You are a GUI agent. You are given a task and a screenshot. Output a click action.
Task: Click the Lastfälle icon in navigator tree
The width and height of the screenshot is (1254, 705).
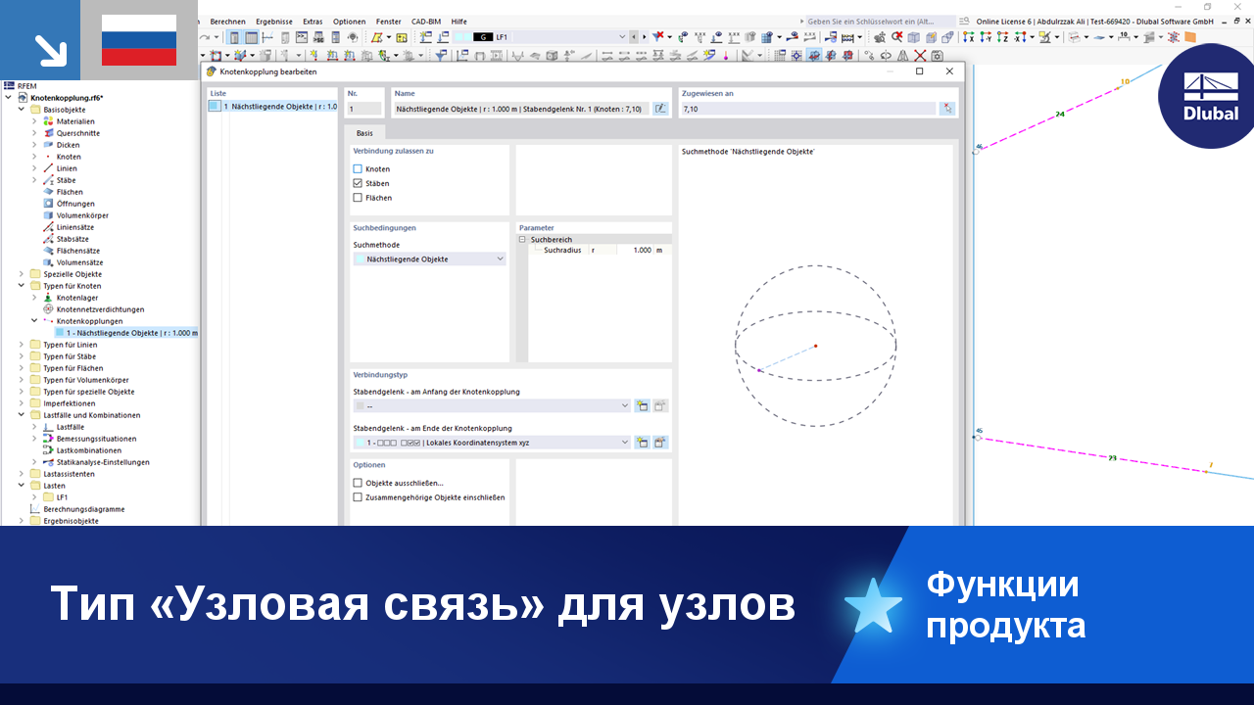click(x=48, y=427)
